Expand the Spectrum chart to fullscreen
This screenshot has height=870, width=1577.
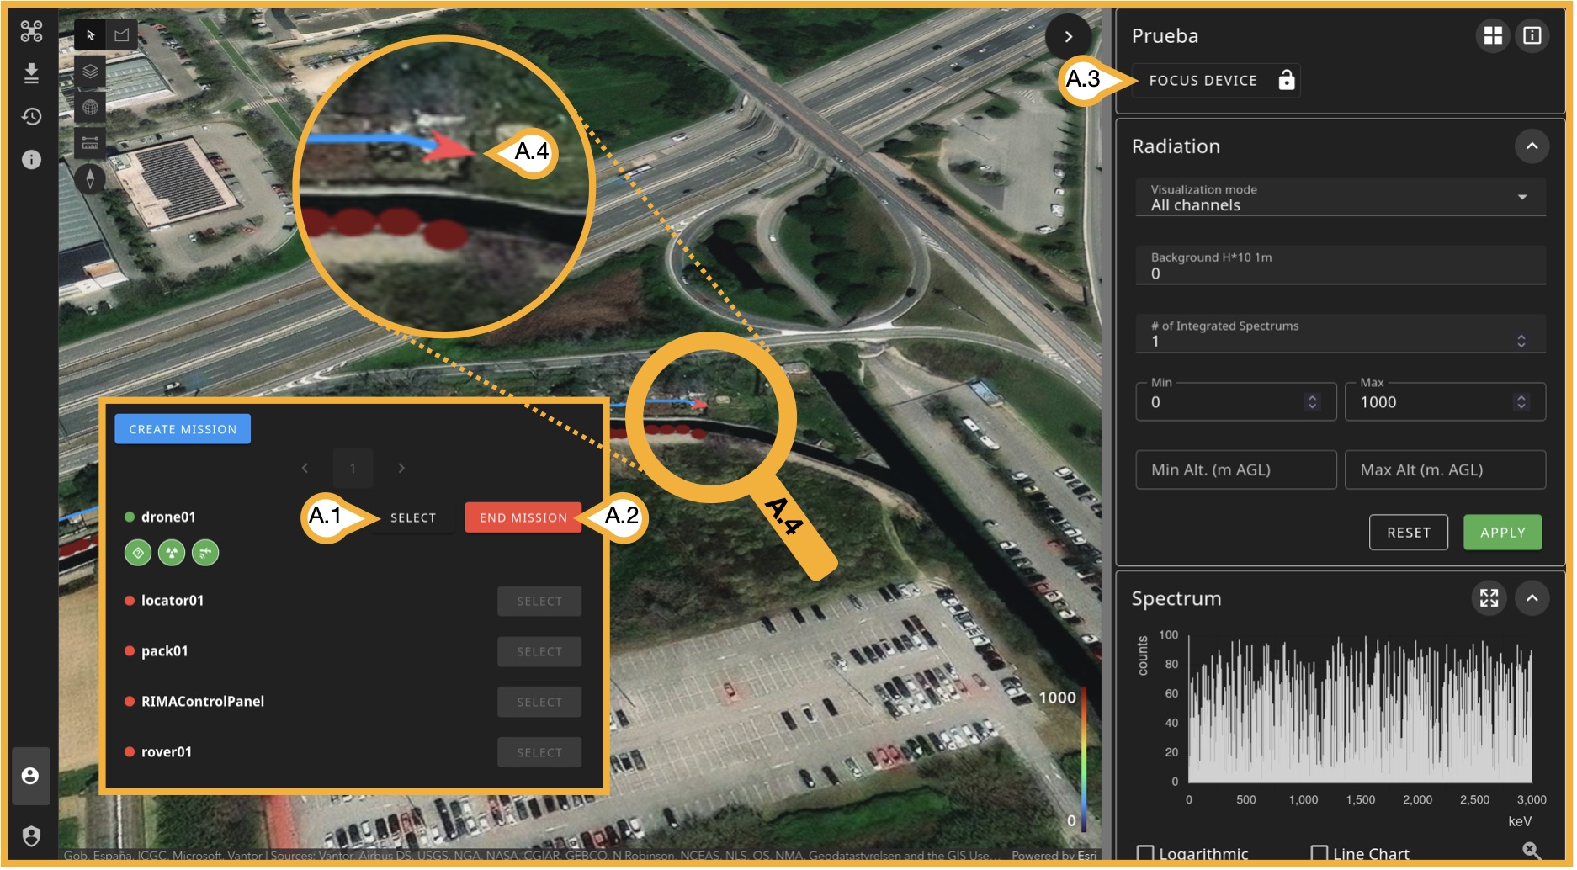(x=1489, y=598)
